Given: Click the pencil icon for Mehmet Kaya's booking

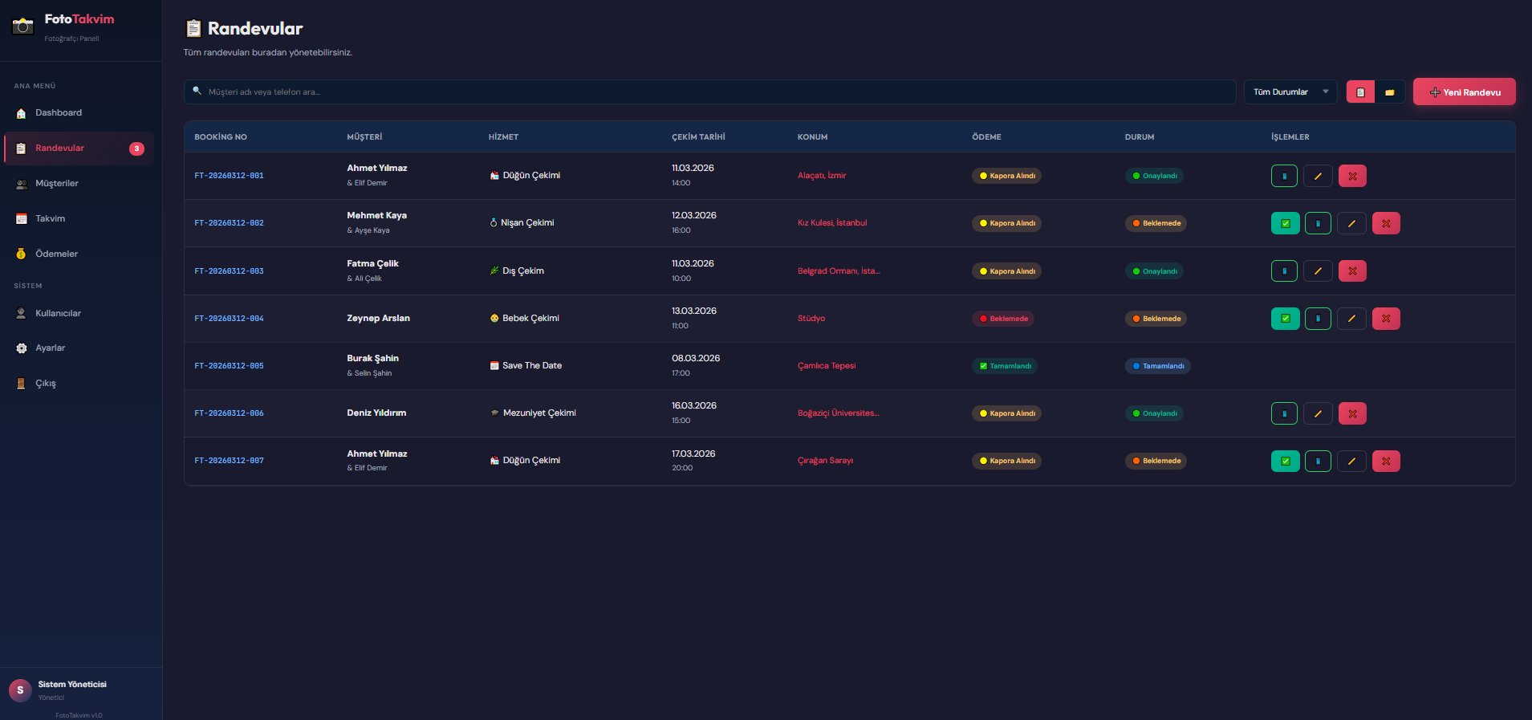Looking at the screenshot, I should pyautogui.click(x=1351, y=223).
